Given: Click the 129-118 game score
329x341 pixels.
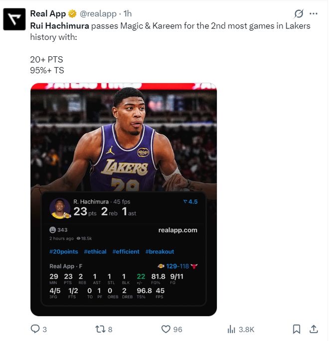Looking at the screenshot, I should coord(177,266).
